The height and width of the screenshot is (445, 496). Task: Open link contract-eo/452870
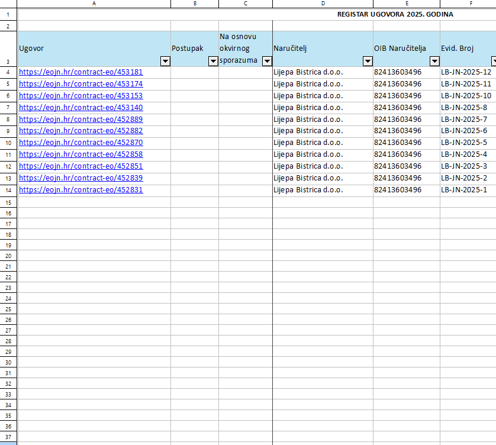pos(81,143)
